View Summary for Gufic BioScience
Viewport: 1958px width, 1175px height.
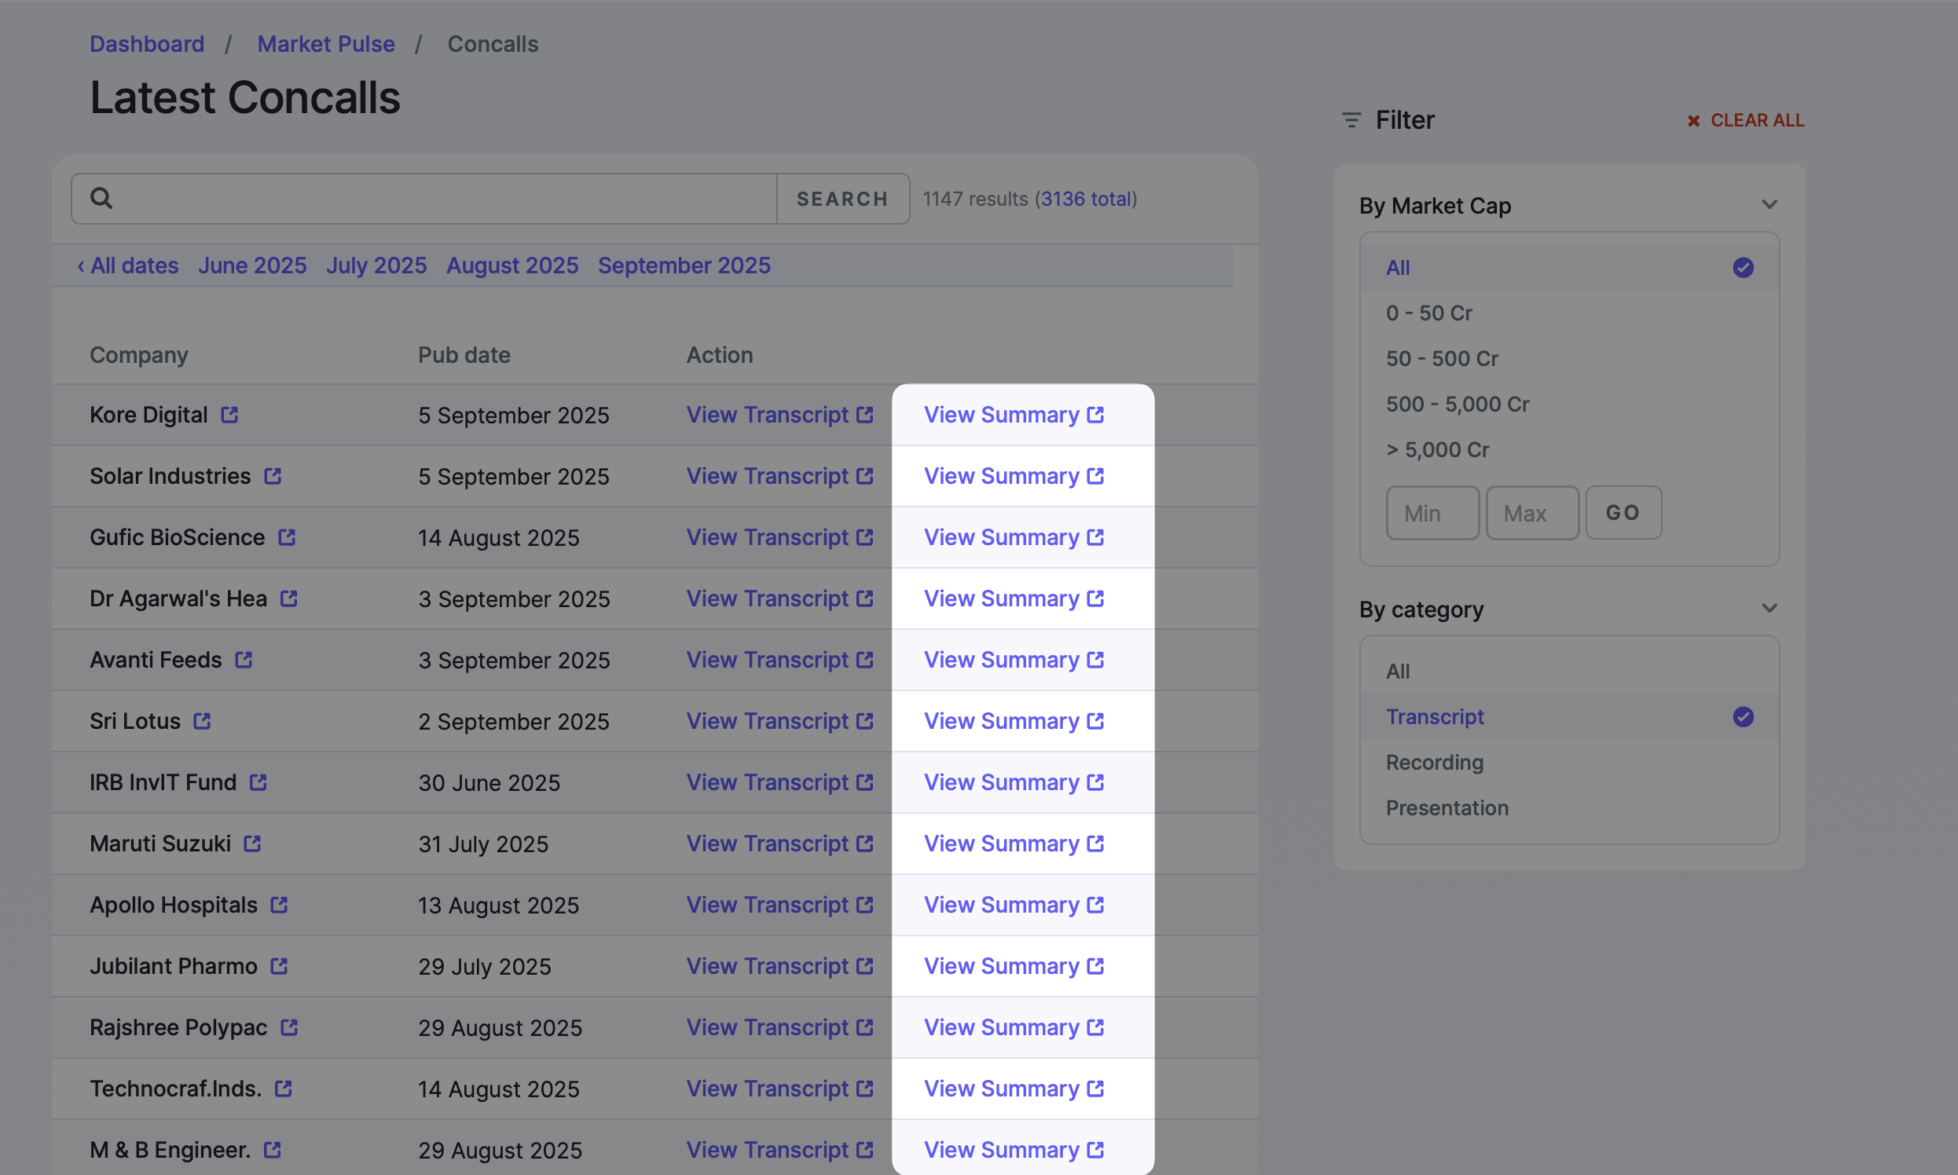(1014, 536)
